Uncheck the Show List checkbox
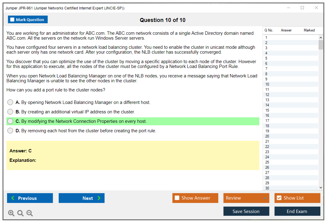The image size is (328, 224). [x=279, y=198]
